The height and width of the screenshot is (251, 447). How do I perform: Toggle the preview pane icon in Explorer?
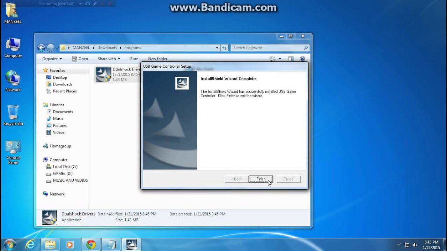tap(291, 59)
